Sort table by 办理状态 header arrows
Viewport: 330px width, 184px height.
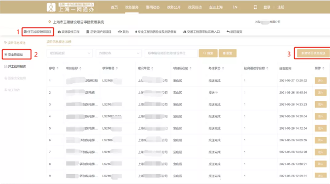(x=223, y=68)
